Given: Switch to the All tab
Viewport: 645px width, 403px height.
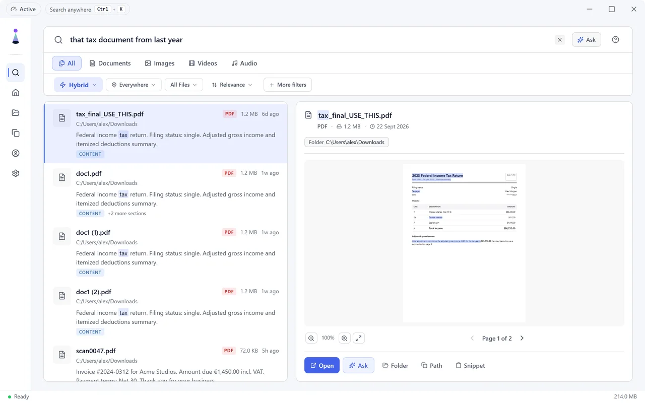Looking at the screenshot, I should tap(67, 63).
